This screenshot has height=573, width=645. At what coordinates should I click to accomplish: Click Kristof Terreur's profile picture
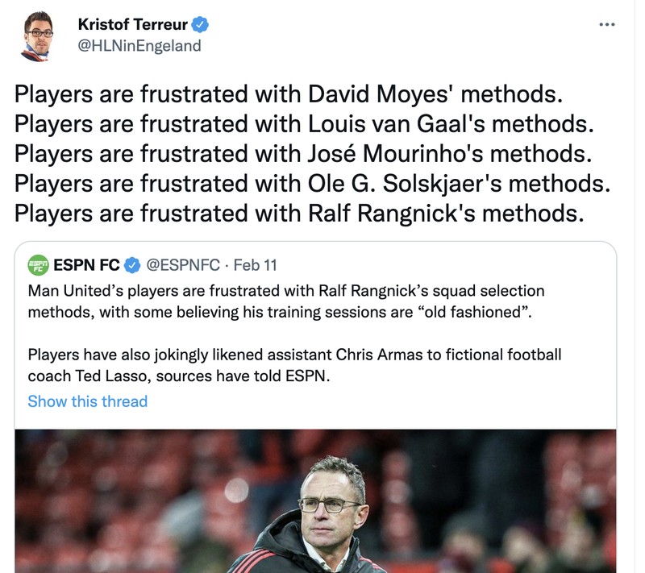pos(38,34)
